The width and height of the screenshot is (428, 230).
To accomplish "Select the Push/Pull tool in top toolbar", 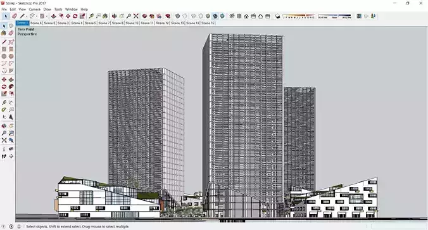I will [x=53, y=16].
